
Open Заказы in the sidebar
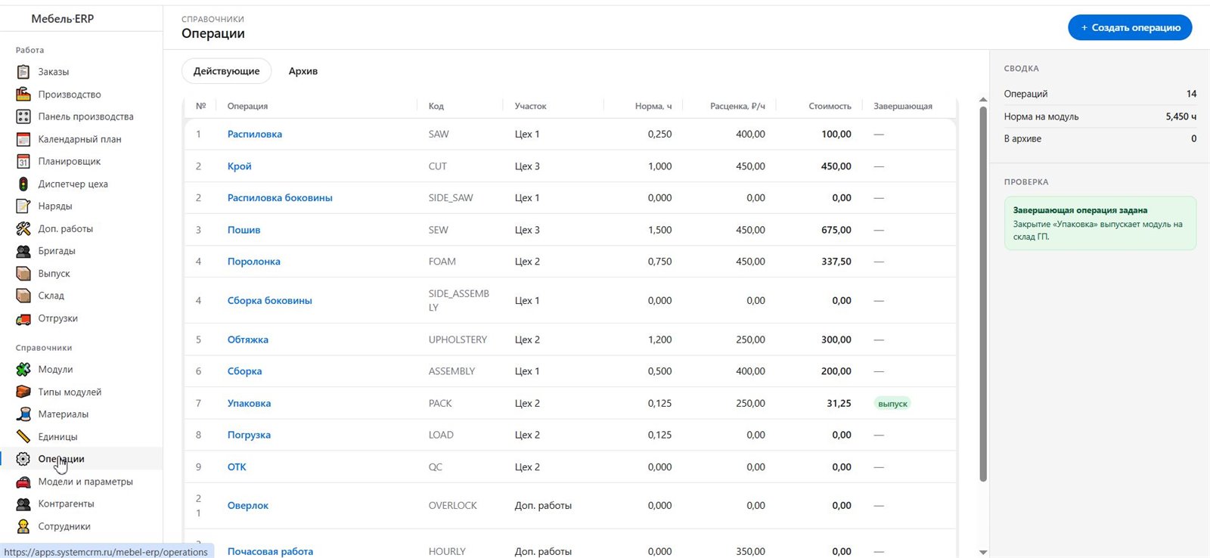coord(54,72)
